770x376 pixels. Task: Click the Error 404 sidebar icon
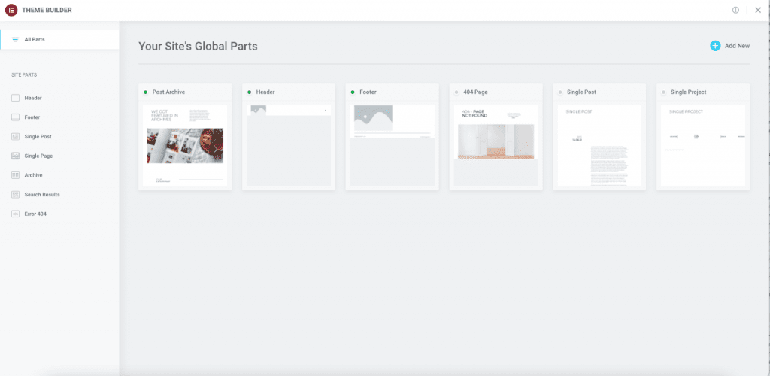(15, 214)
